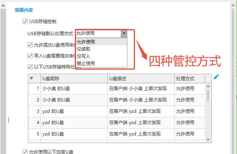Select row 1 小小美 的U盘 nickname cell

74,89
